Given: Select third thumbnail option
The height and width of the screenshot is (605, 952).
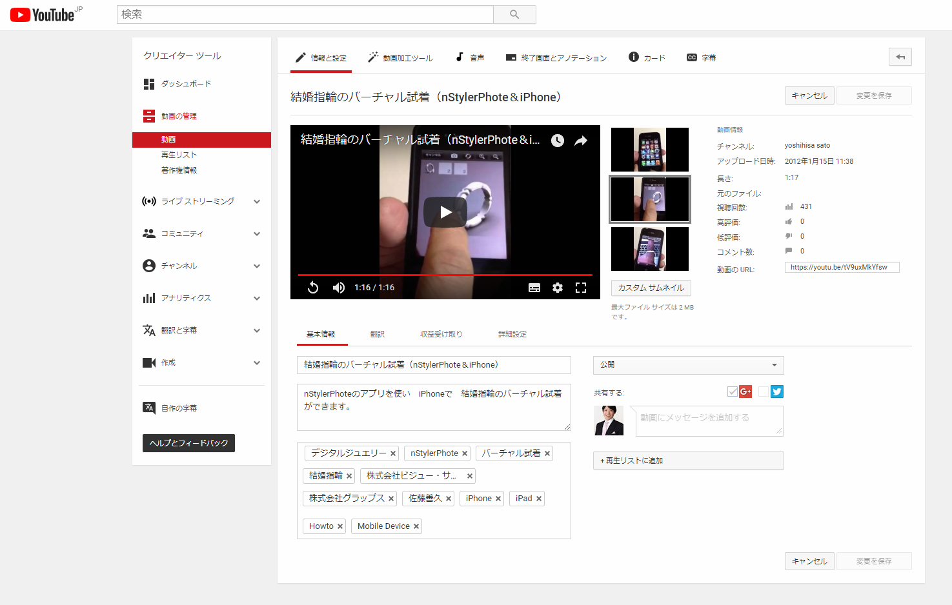Looking at the screenshot, I should 650,249.
